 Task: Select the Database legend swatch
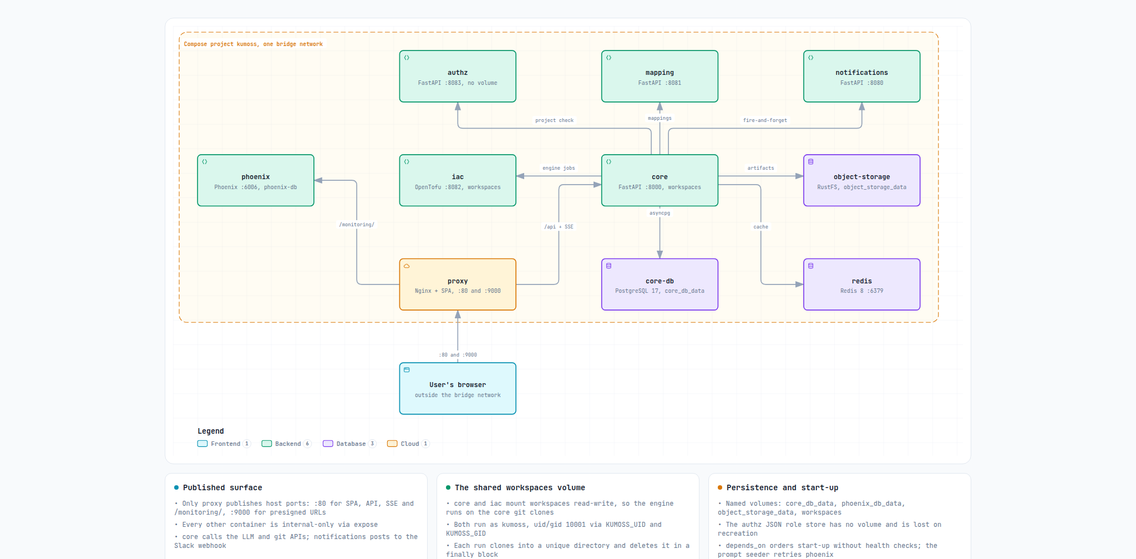(328, 444)
